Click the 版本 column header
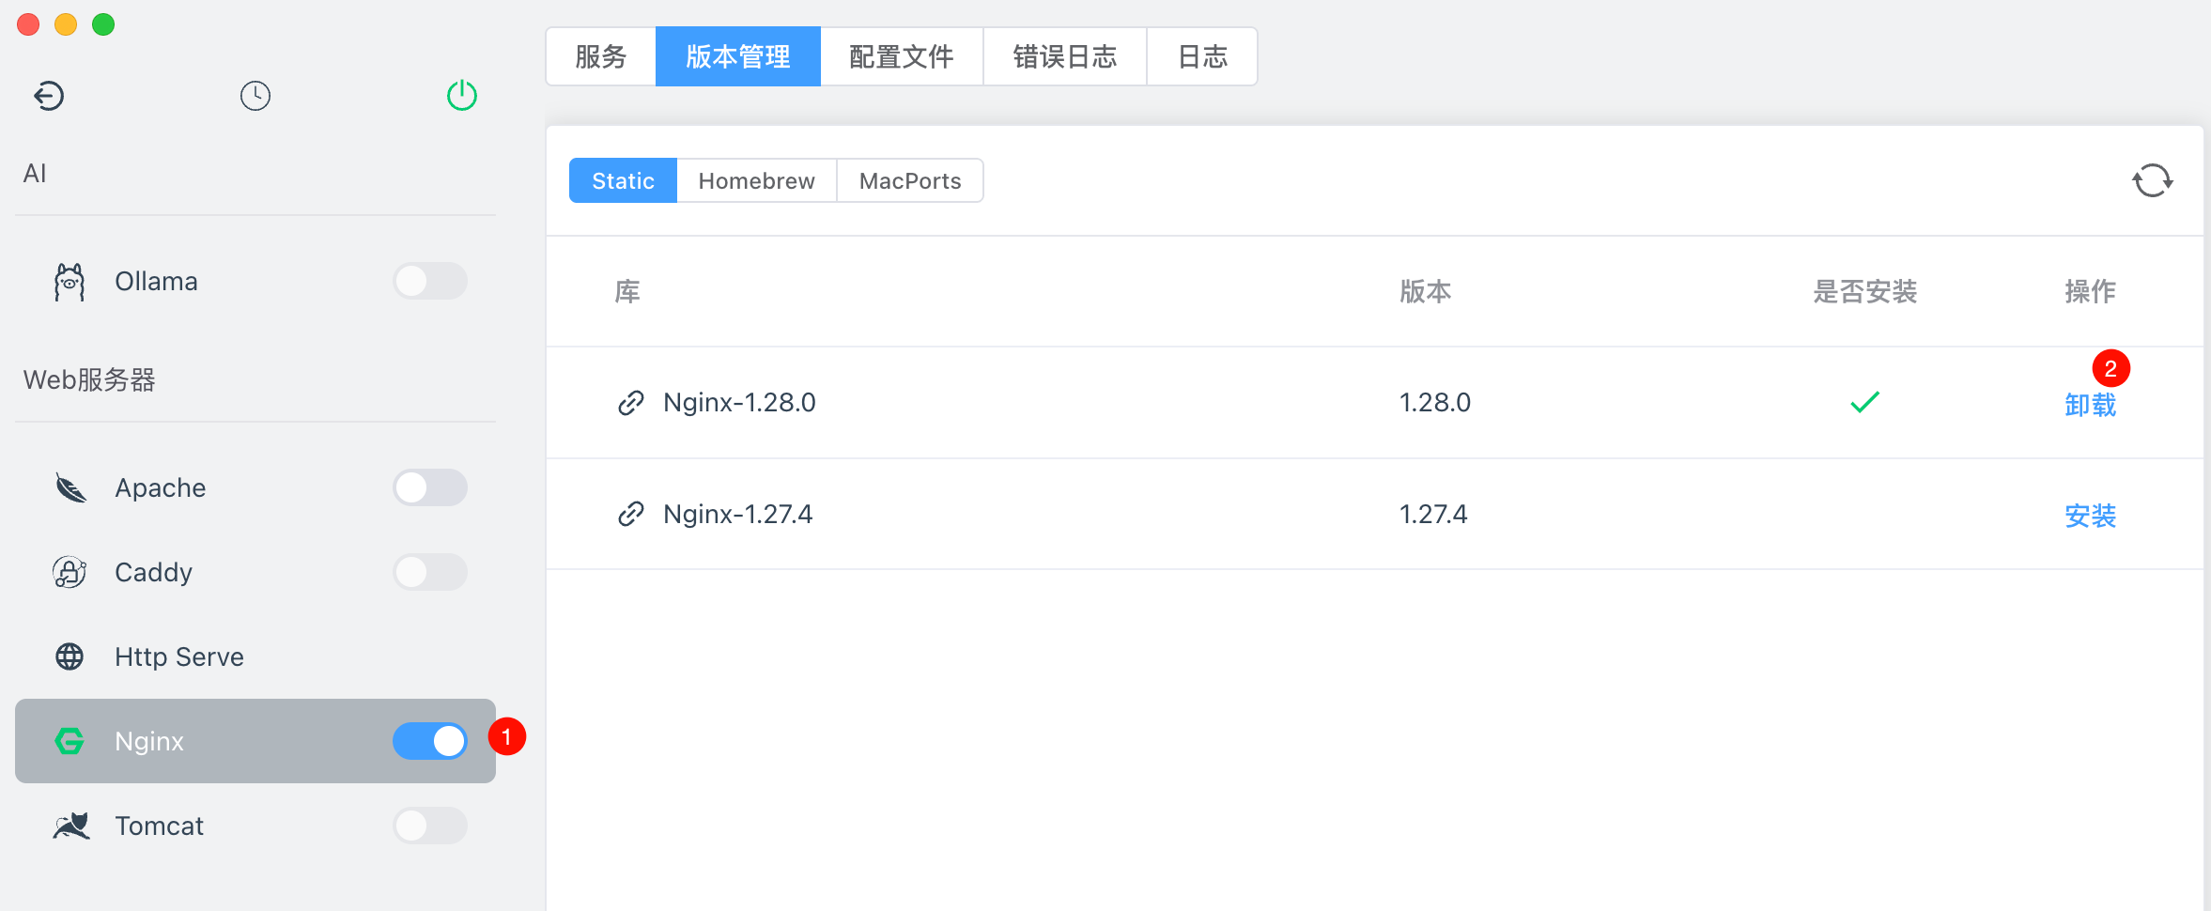2211x911 pixels. pos(1425,291)
